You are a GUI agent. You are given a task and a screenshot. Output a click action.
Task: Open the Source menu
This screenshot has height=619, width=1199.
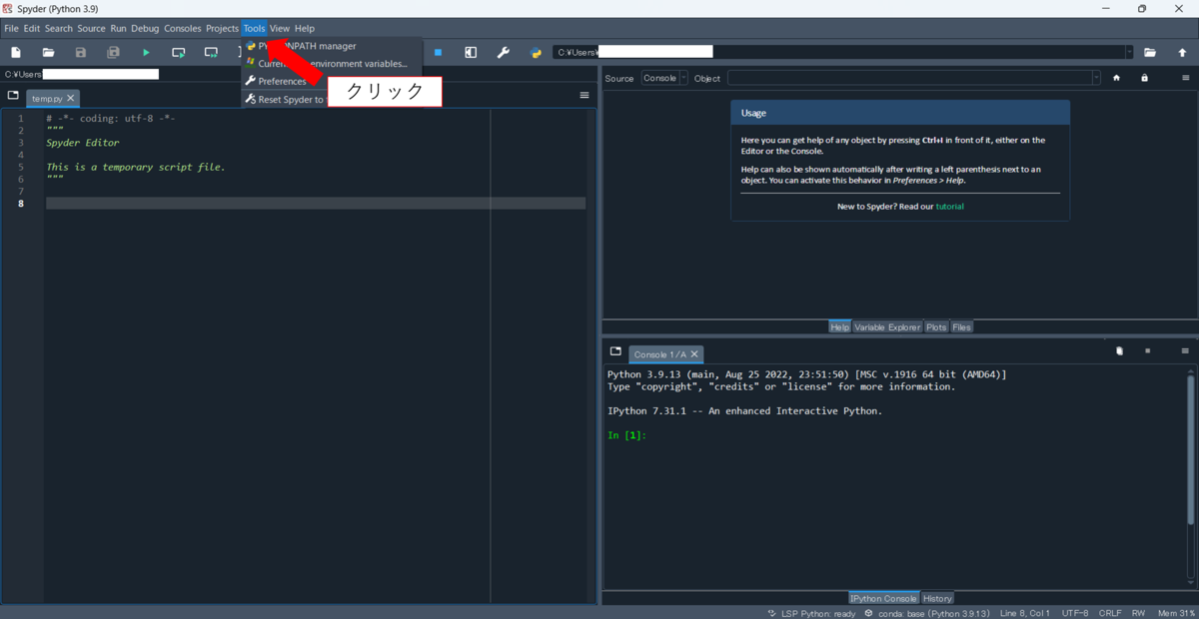91,29
